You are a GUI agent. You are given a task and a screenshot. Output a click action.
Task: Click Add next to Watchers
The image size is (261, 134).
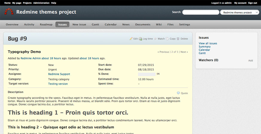[x=251, y=61]
